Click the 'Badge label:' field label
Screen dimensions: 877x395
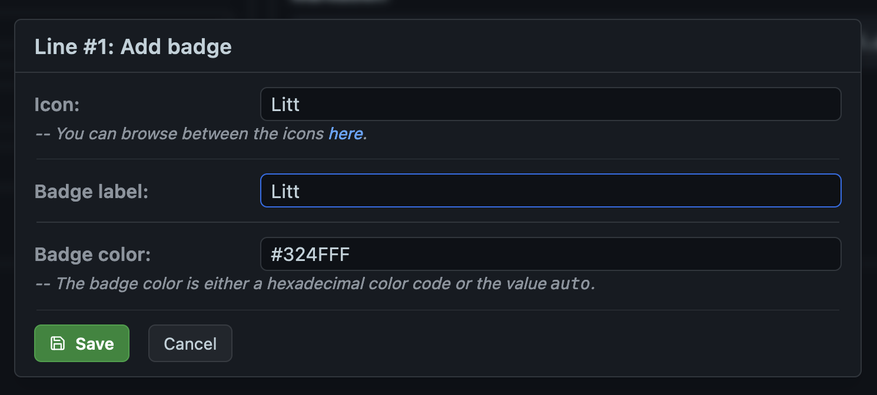coord(91,192)
